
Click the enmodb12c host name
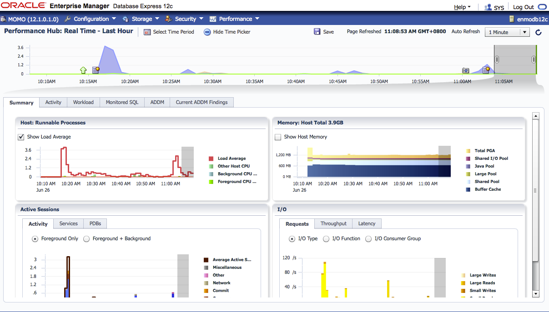(x=532, y=19)
